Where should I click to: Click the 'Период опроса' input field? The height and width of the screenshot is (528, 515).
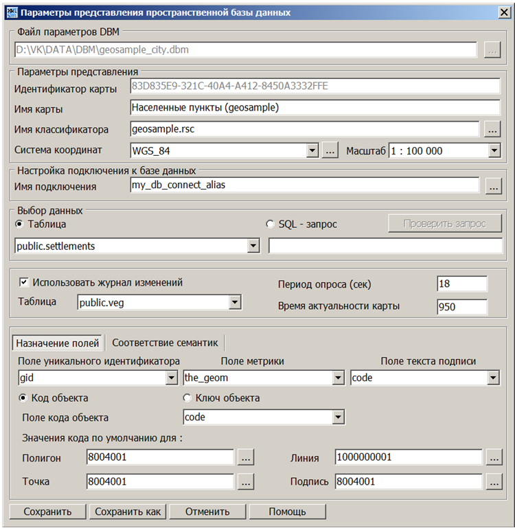[x=461, y=284]
